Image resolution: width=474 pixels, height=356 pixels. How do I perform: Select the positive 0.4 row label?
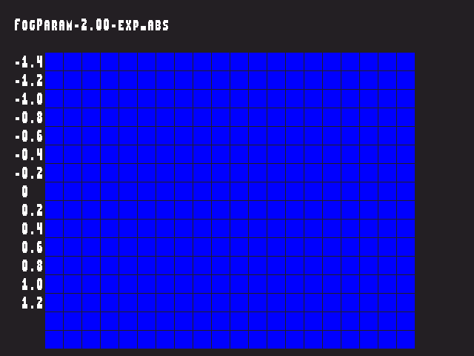point(33,228)
